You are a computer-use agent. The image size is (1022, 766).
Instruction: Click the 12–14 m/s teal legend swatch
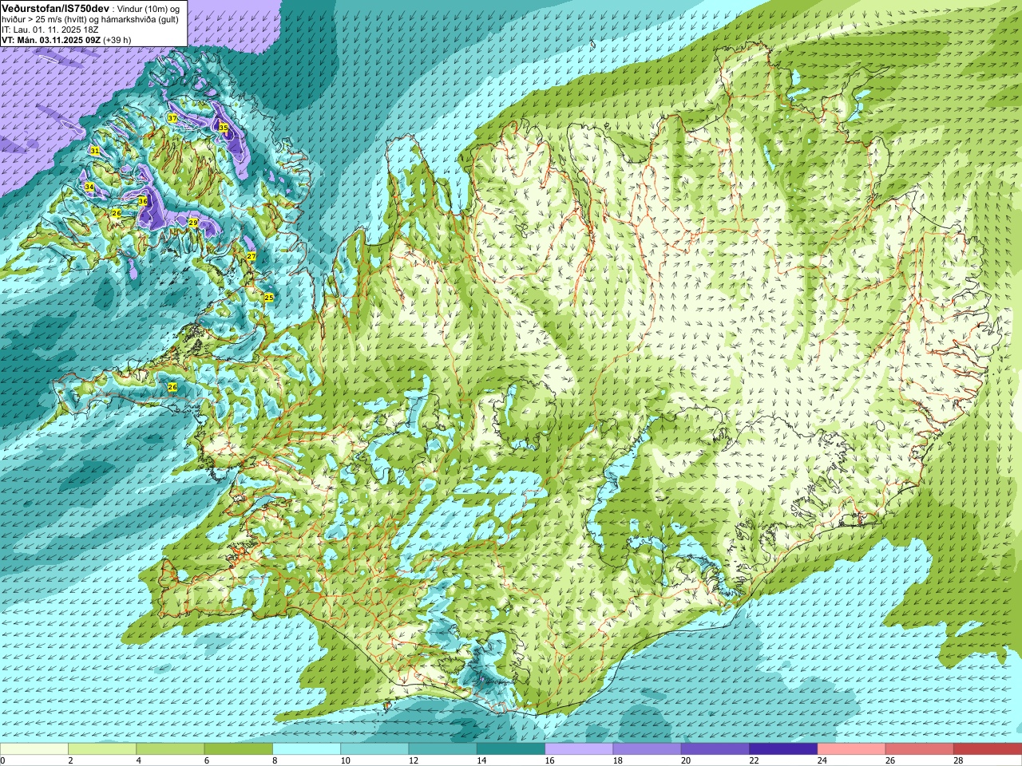(443, 749)
